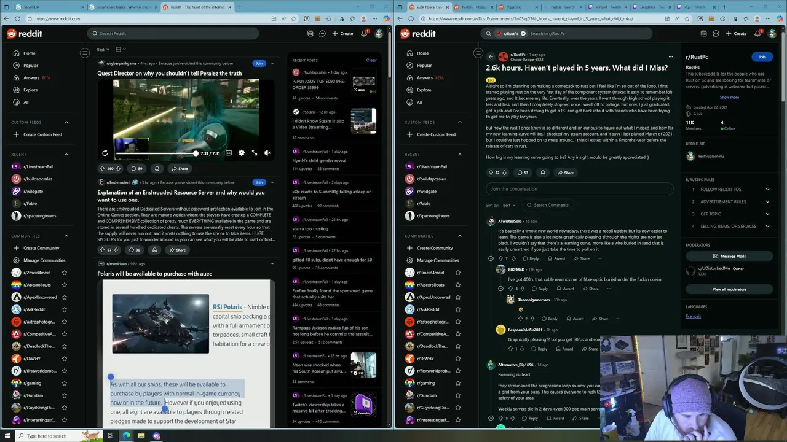Share the Quest Director post
This screenshot has width=787, height=442.
click(x=180, y=168)
